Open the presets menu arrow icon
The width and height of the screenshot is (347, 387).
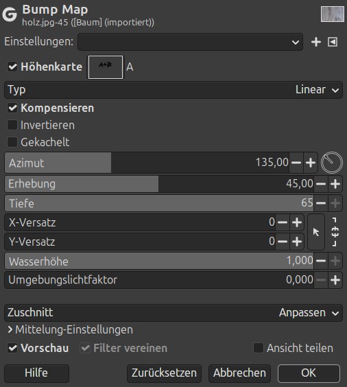(333, 42)
